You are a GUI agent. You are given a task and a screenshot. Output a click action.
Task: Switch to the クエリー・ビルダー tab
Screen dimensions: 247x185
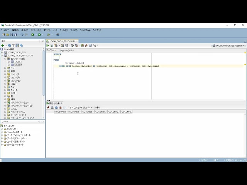tap(67, 50)
